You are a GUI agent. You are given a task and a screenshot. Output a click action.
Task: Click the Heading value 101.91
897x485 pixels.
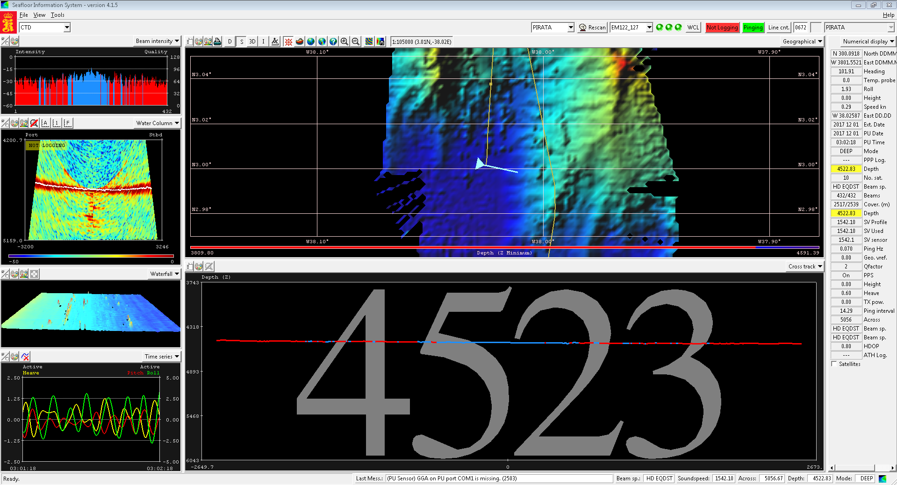tap(846, 71)
